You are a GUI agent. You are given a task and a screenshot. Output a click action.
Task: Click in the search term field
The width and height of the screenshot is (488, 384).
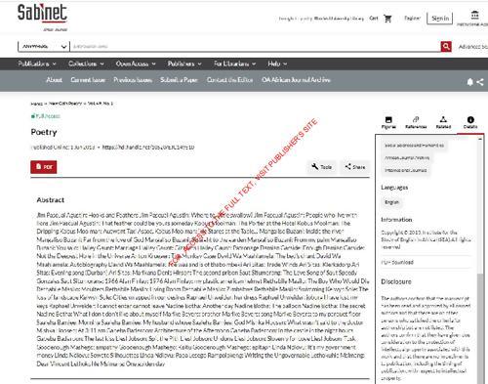255,47
